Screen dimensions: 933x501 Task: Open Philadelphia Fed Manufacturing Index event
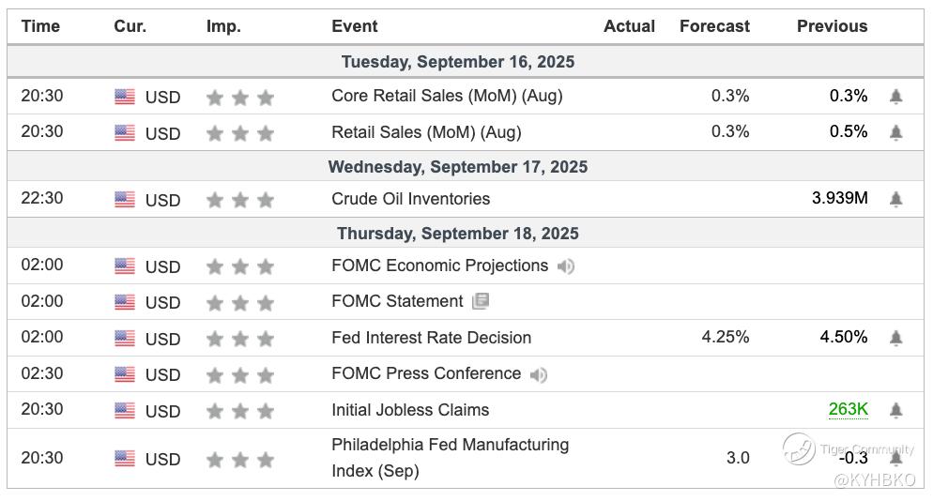(x=450, y=457)
